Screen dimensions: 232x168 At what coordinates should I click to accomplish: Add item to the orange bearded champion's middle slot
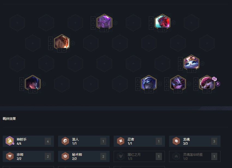point(51,44)
